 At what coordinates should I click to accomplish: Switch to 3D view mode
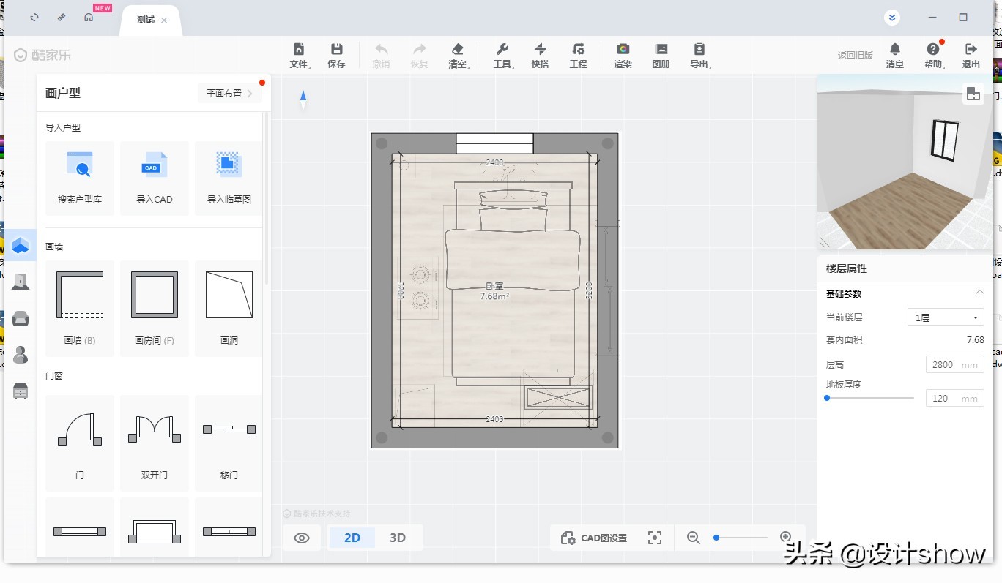click(398, 538)
